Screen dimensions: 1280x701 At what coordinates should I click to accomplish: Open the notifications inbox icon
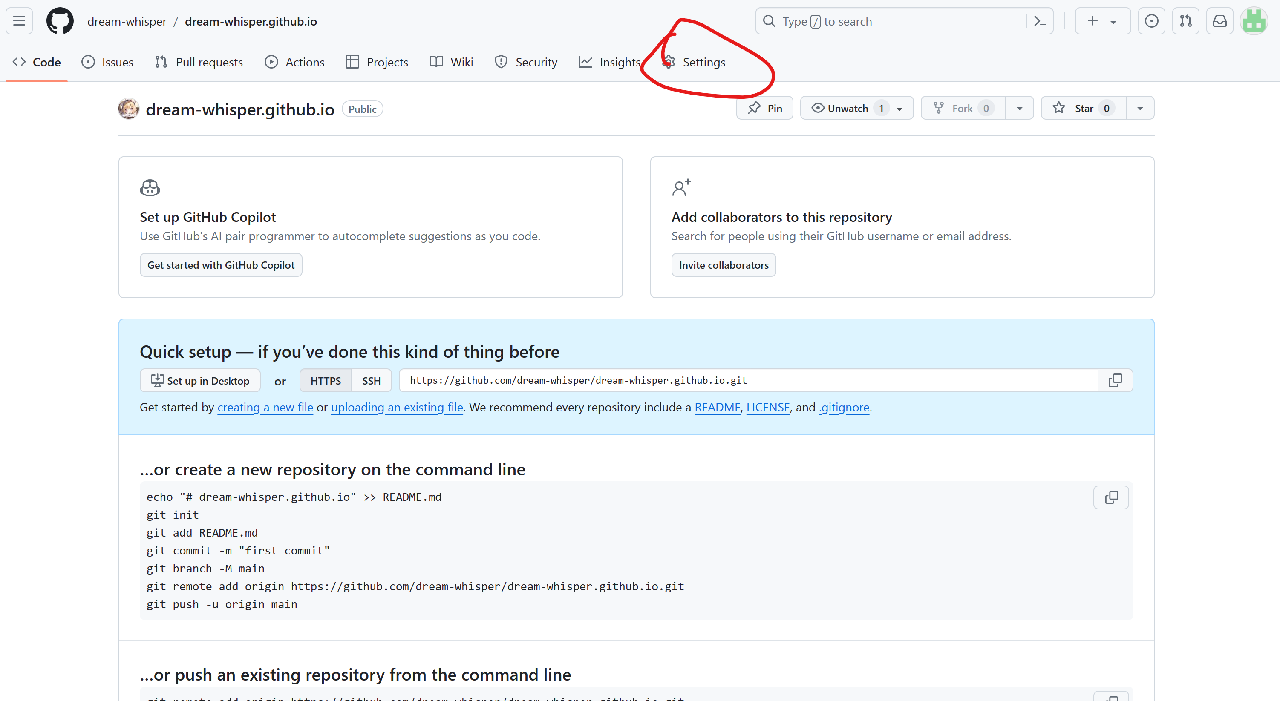coord(1220,21)
